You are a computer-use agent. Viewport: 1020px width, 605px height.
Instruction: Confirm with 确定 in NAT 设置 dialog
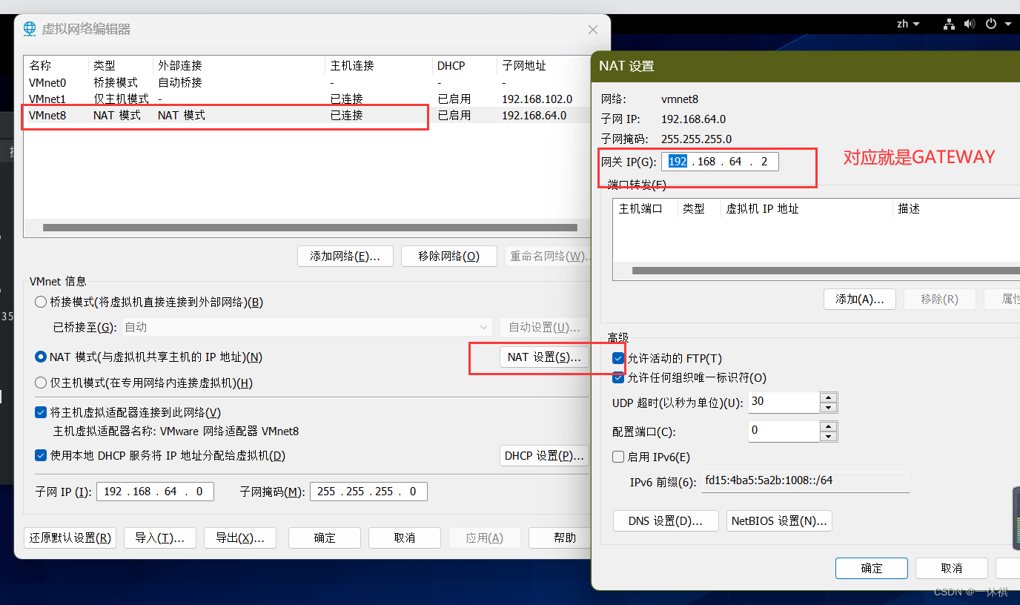(x=872, y=568)
